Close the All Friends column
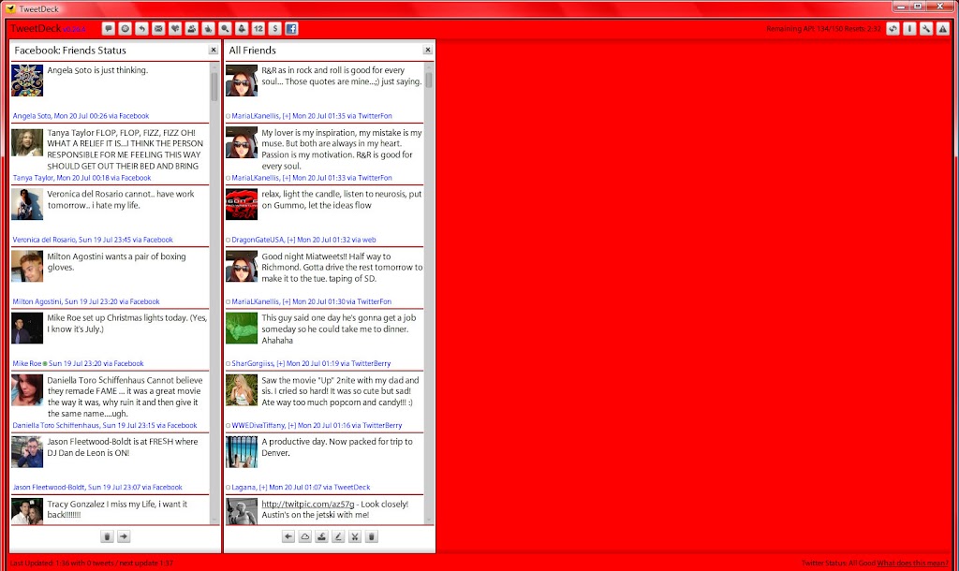The width and height of the screenshot is (959, 571). coord(427,51)
